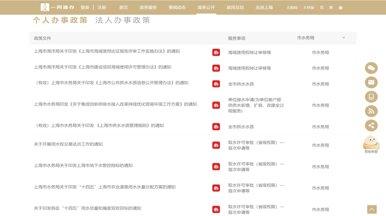Expand the 市水务局 department dropdown
The width and height of the screenshot is (386, 216).
pos(343,38)
